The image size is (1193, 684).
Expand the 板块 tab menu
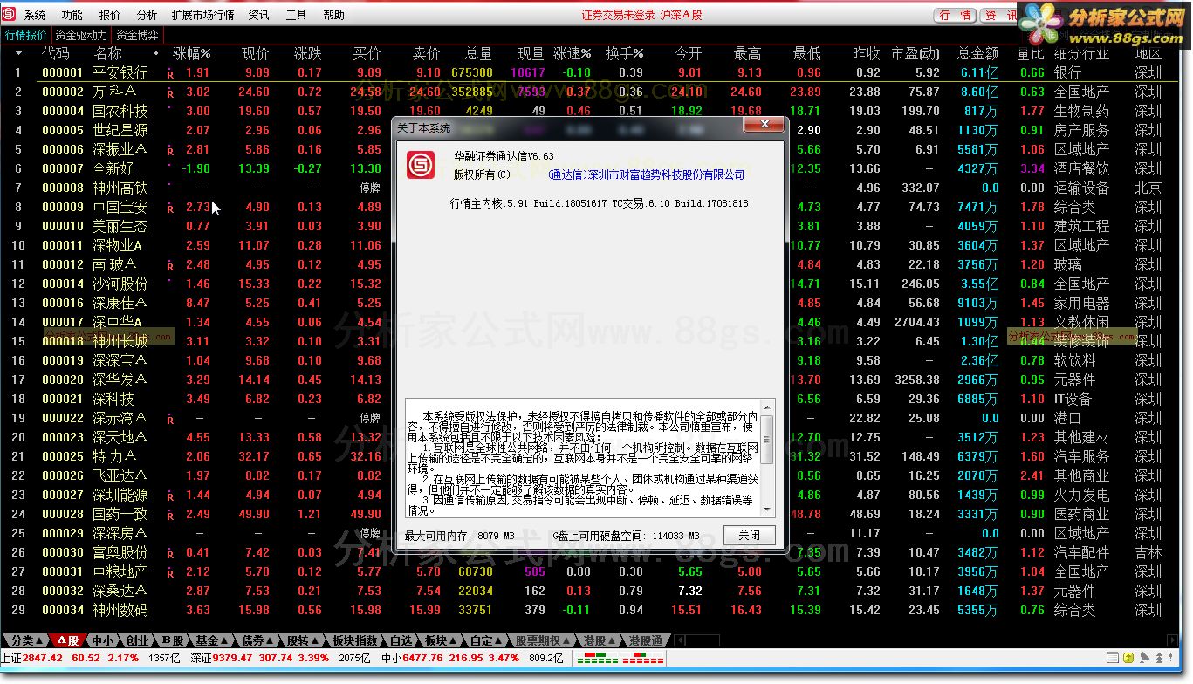(x=440, y=640)
